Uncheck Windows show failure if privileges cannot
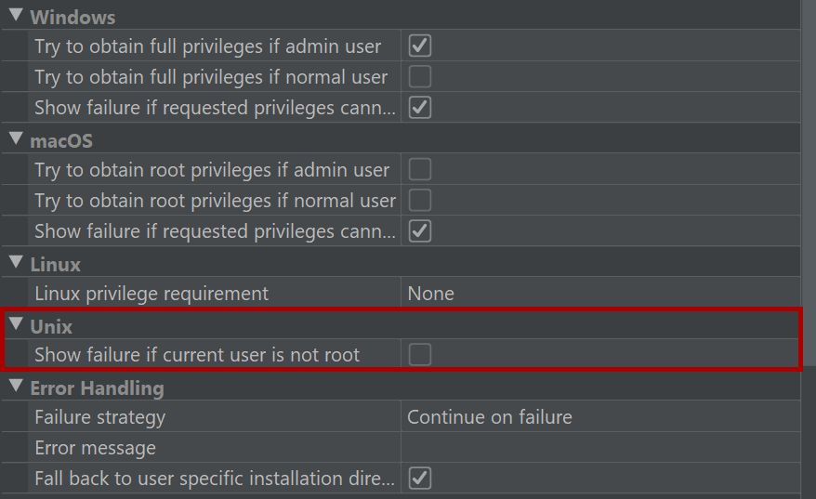The image size is (816, 499). pyautogui.click(x=420, y=108)
